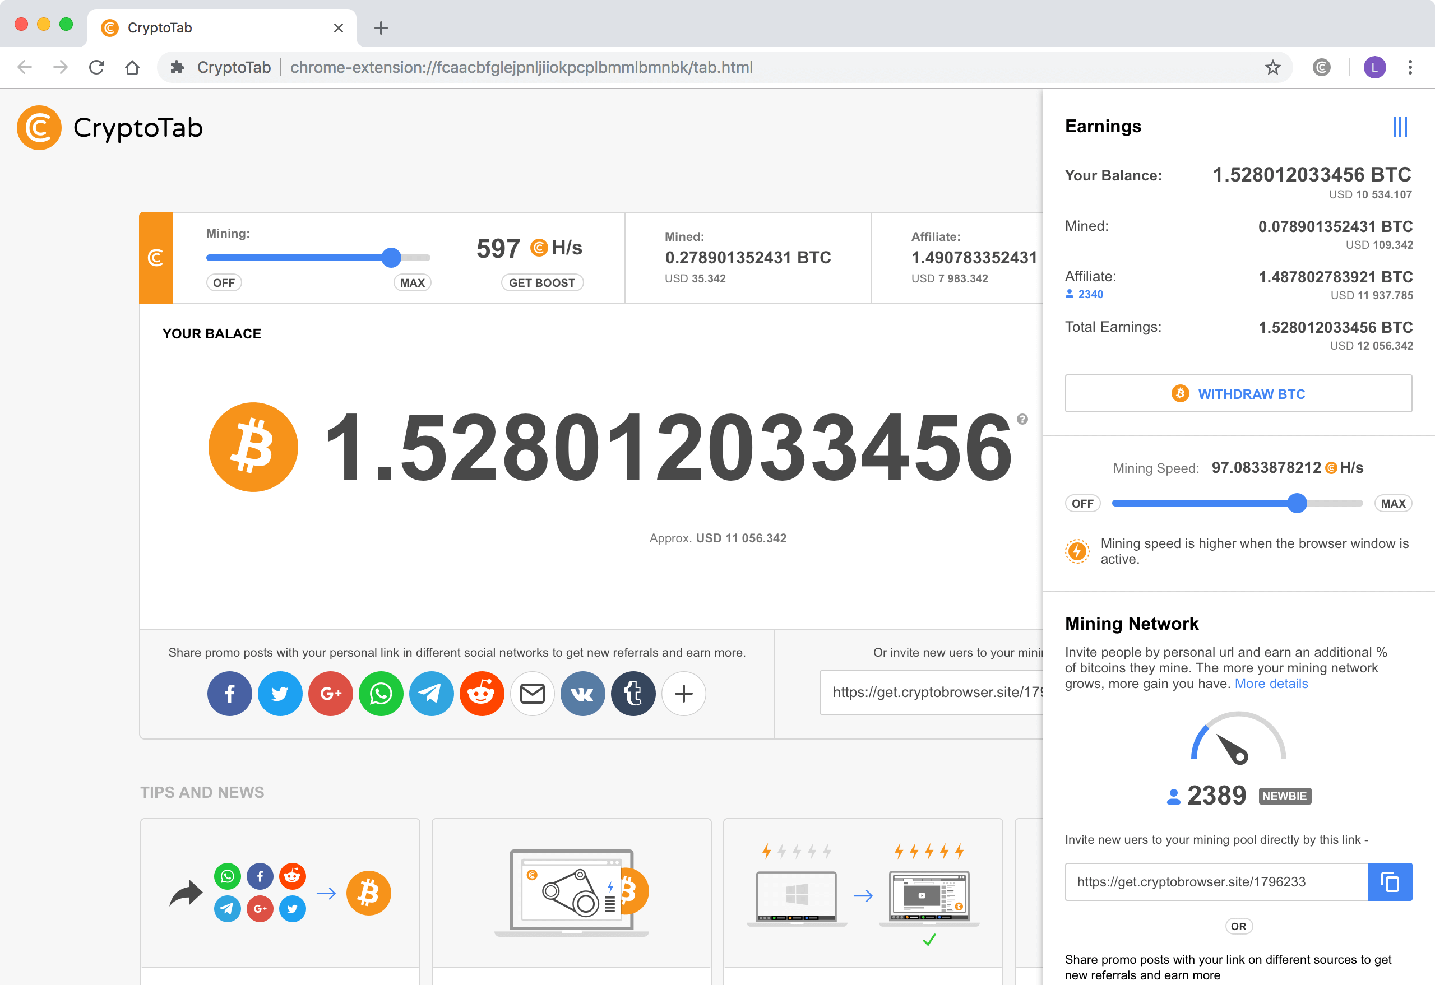
Task: Share link via email envelope icon
Action: [x=533, y=694]
